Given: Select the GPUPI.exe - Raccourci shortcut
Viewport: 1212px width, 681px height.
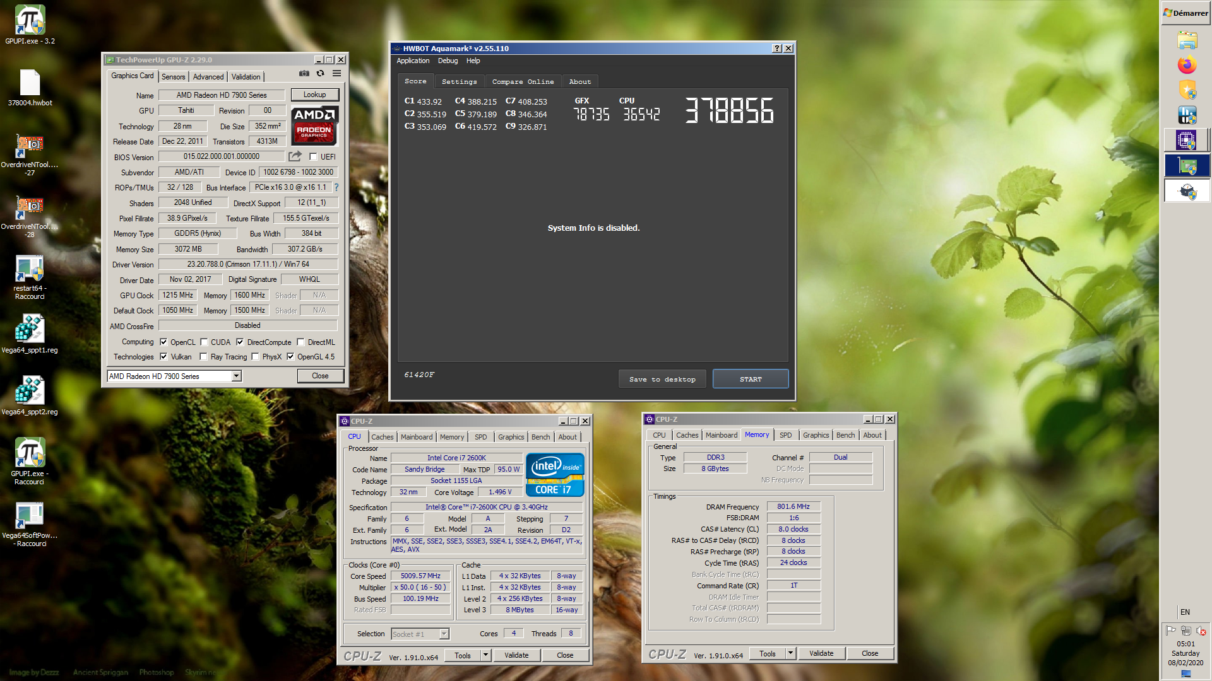Looking at the screenshot, I should 30,462.
